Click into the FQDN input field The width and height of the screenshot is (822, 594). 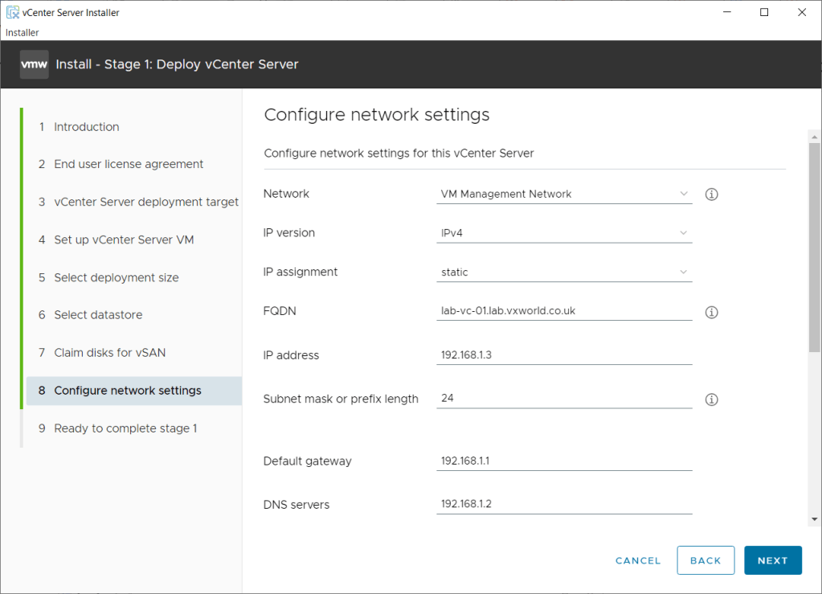coord(564,312)
